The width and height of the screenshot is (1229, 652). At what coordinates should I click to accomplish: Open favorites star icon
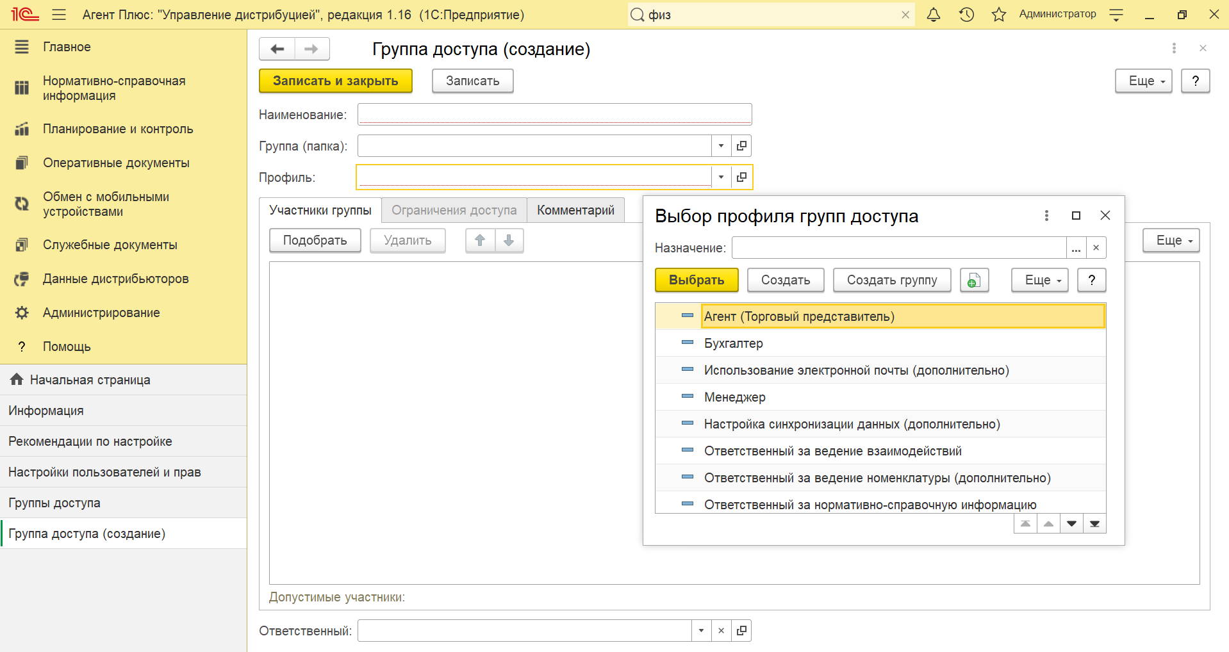[998, 14]
